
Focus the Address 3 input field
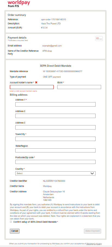pyautogui.click(x=55, y=127)
